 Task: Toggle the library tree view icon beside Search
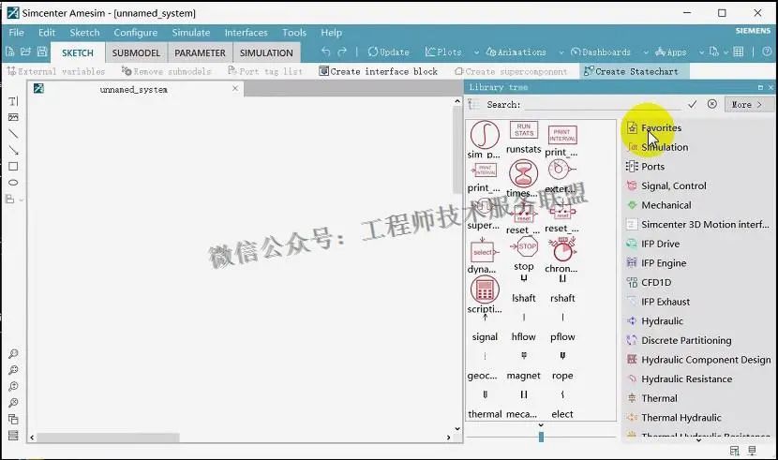coord(473,104)
